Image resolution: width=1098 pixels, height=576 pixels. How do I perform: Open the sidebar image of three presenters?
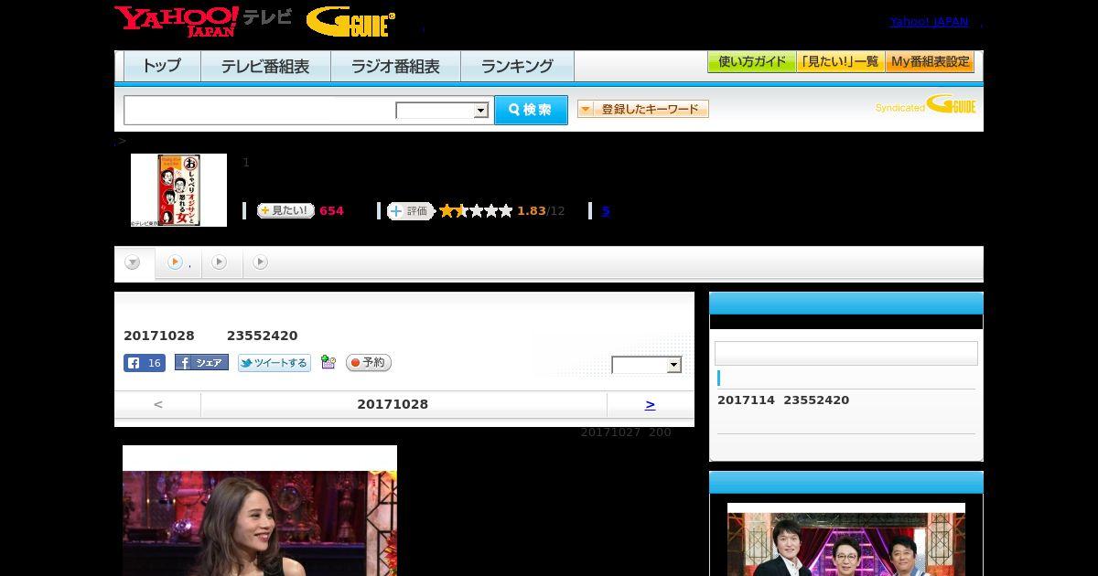[846, 541]
